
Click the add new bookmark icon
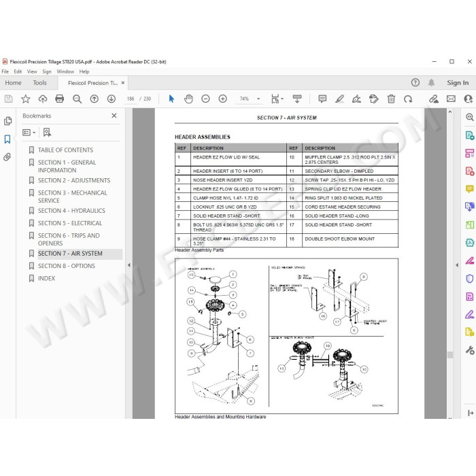(47, 133)
